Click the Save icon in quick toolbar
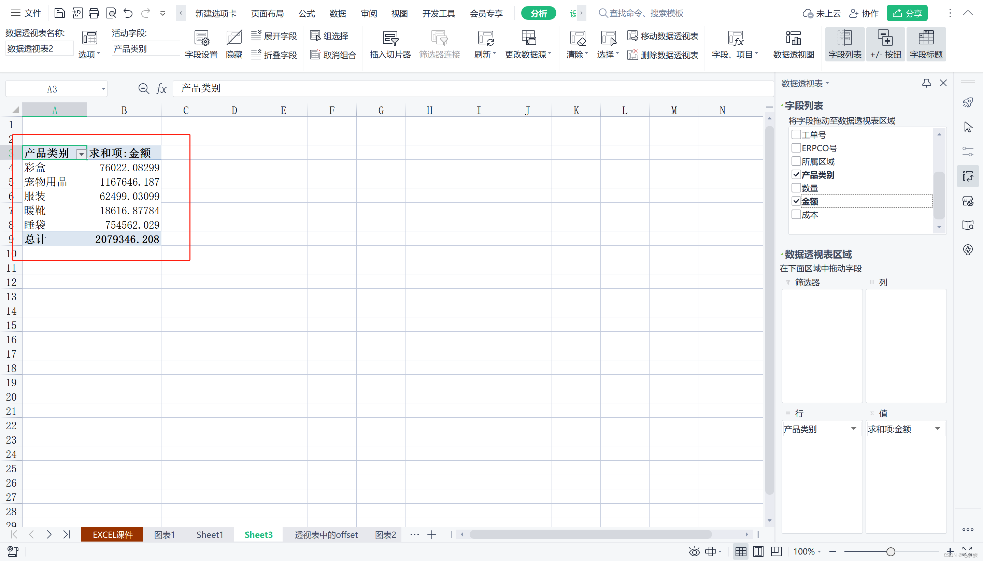The width and height of the screenshot is (983, 561). tap(59, 13)
